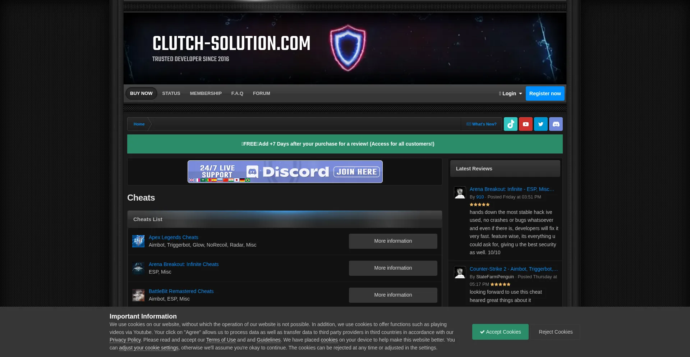
Task: Open the Apex Legends Cheats link
Action: point(173,237)
